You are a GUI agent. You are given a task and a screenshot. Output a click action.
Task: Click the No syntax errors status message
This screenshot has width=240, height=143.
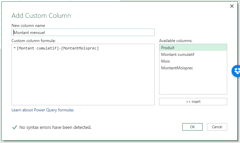click(55, 128)
